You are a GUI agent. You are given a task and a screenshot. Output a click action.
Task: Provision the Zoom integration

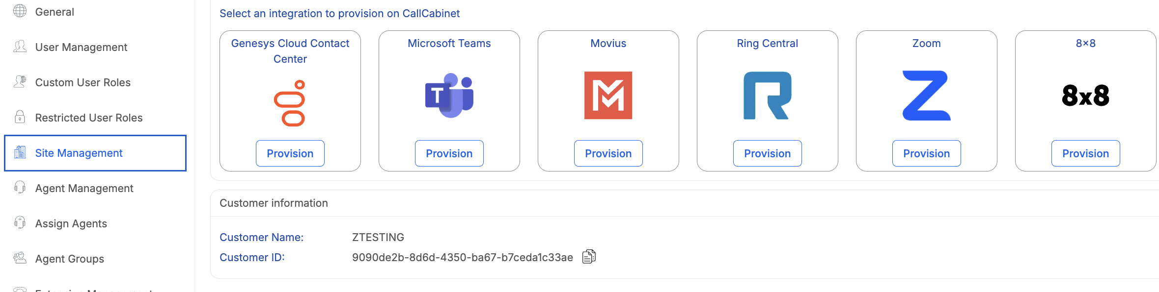[x=926, y=153]
